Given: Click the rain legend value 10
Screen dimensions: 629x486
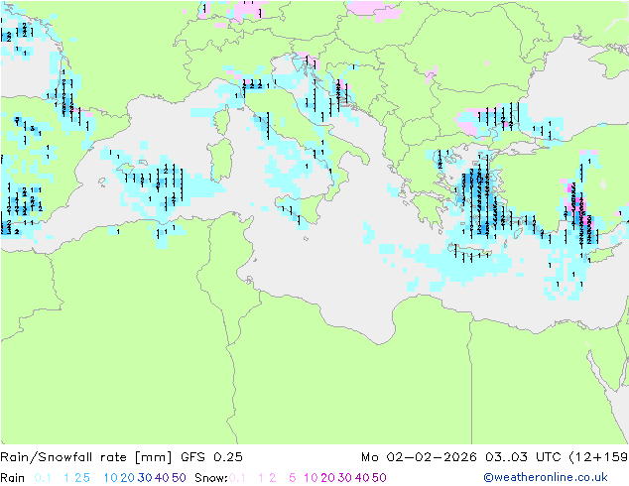Looking at the screenshot, I should [111, 478].
